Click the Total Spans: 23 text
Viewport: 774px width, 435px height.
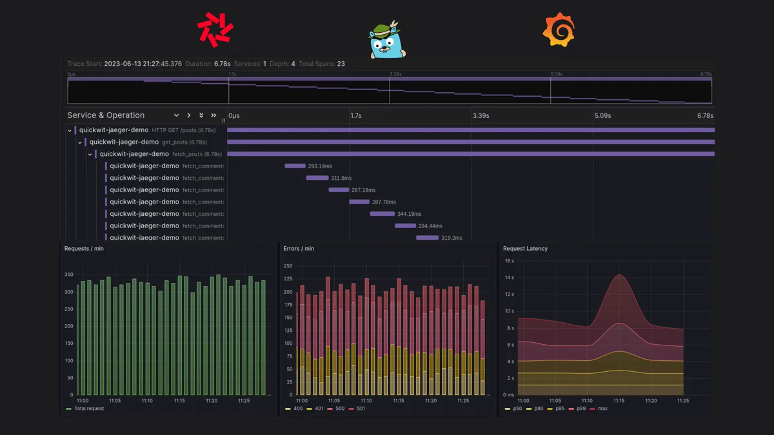322,64
